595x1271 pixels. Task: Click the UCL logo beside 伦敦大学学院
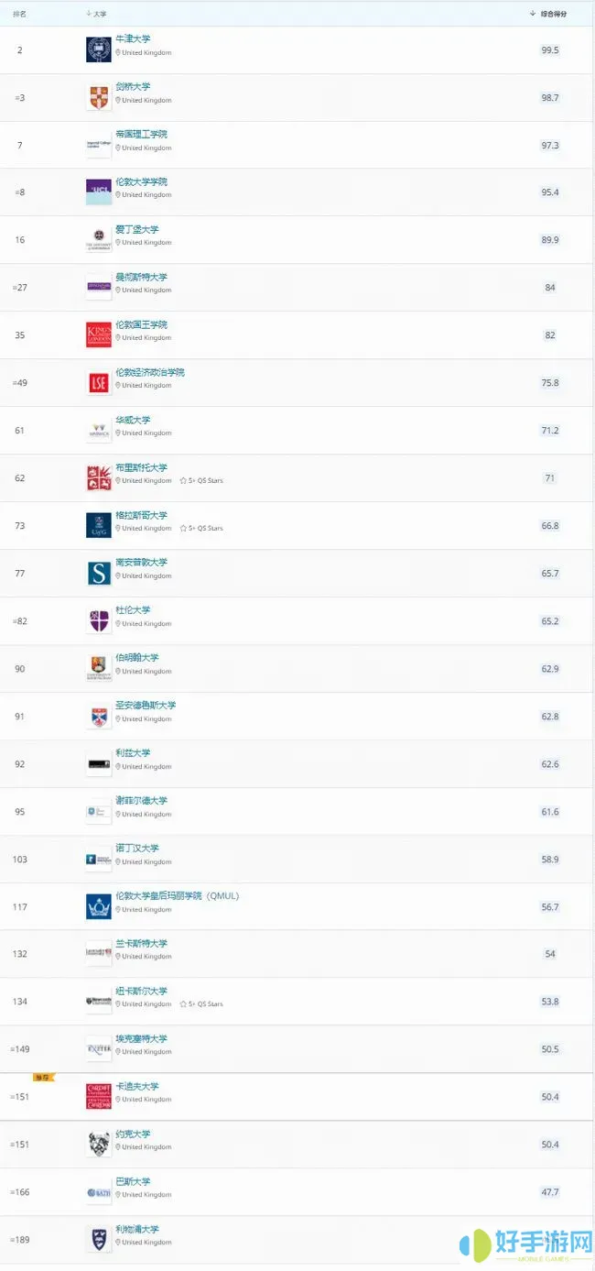98,191
